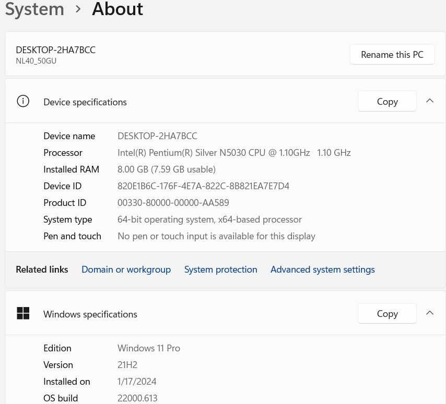Click the Product ID label
446x404 pixels.
65,203
